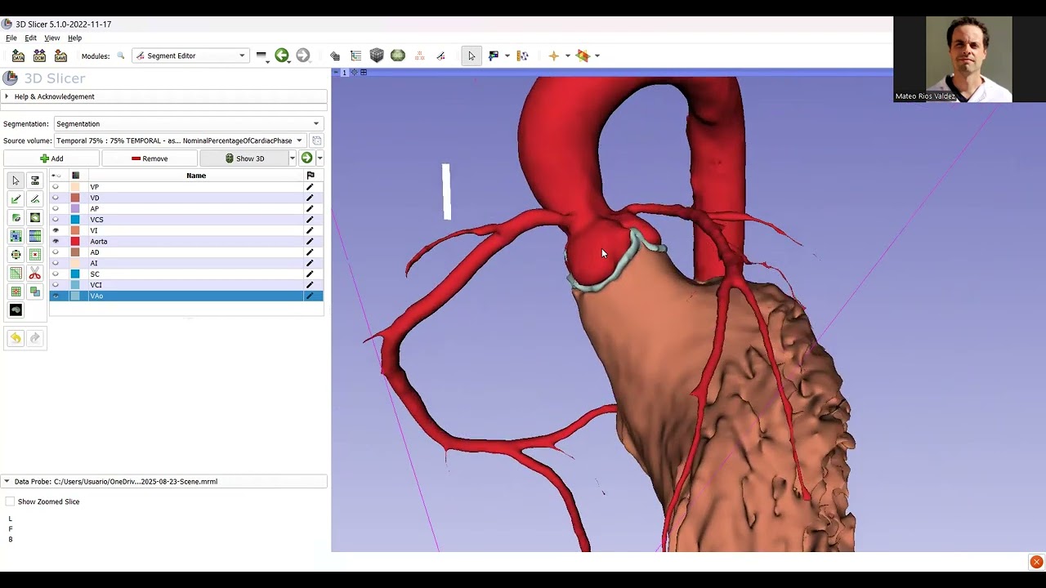Viewport: 1046px width, 588px height.
Task: Click the specify geometry button beside Source volume
Action: click(x=316, y=140)
